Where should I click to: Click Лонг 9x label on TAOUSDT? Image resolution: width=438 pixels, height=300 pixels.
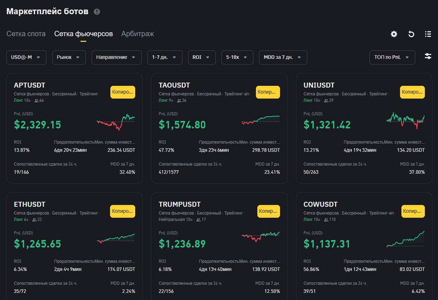tap(166, 100)
